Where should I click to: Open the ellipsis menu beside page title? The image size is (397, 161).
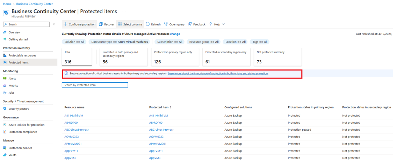pyautogui.click(x=124, y=11)
